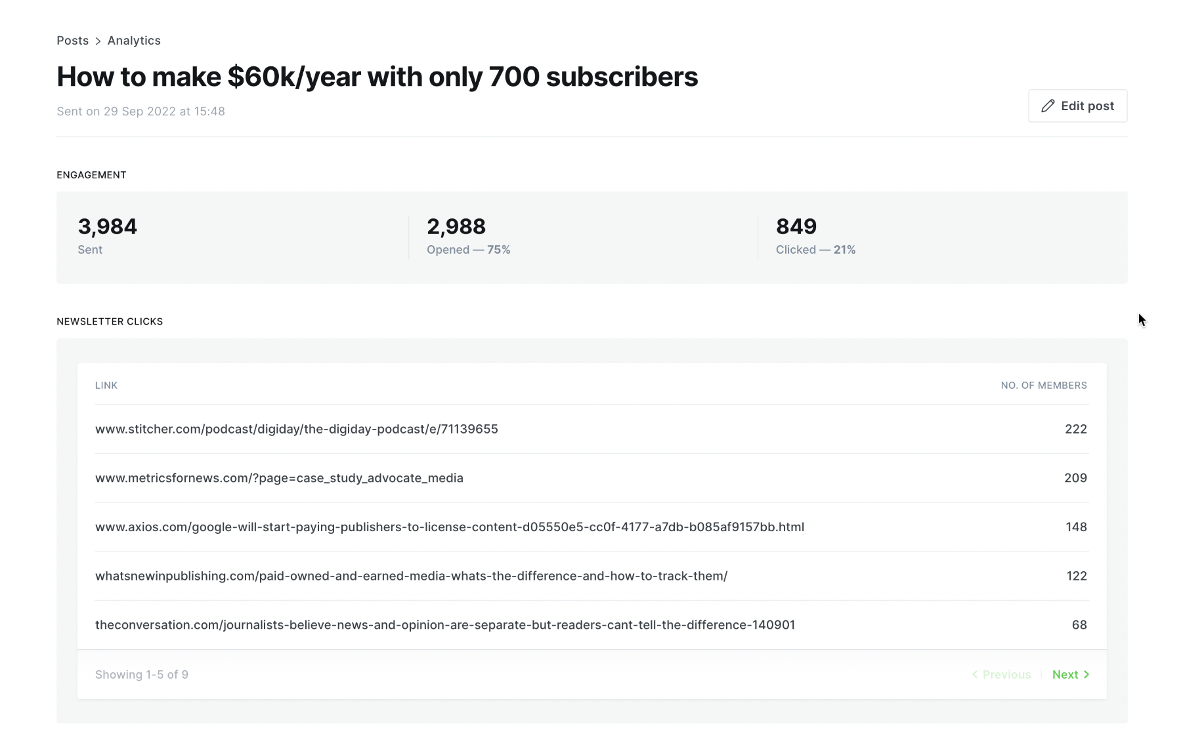The height and width of the screenshot is (745, 1183).
Task: Open the metricsfornews.com case study link
Action: pos(279,478)
